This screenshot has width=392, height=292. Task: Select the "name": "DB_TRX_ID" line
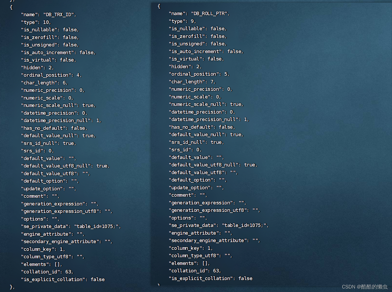pos(49,15)
